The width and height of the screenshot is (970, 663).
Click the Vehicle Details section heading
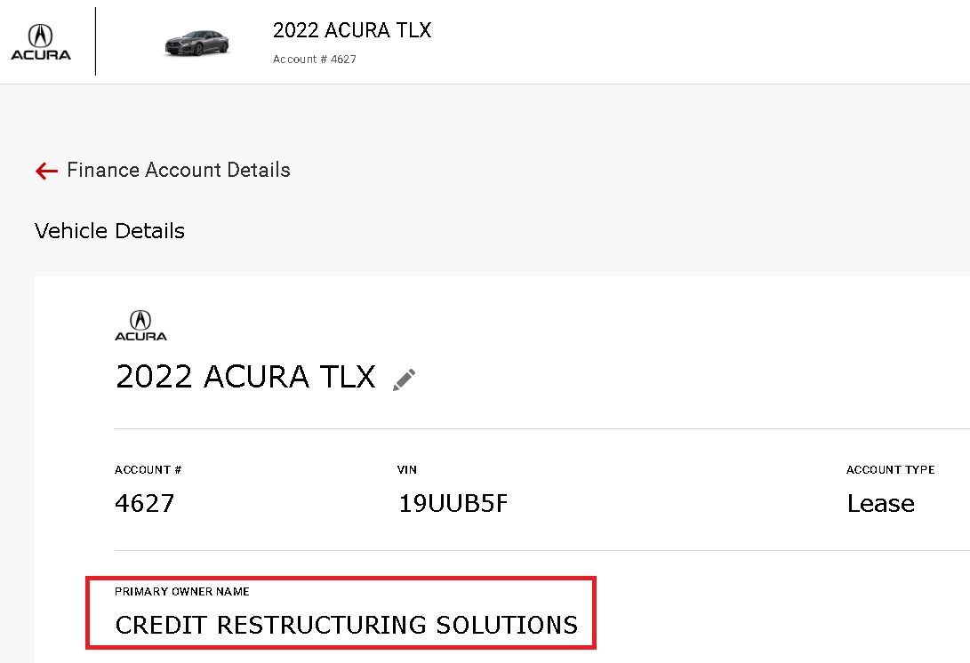[110, 231]
